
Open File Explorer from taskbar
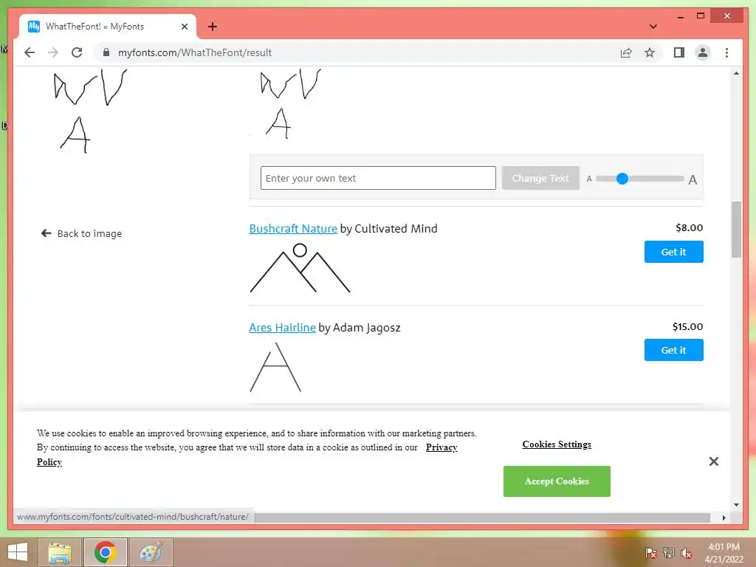pos(60,552)
